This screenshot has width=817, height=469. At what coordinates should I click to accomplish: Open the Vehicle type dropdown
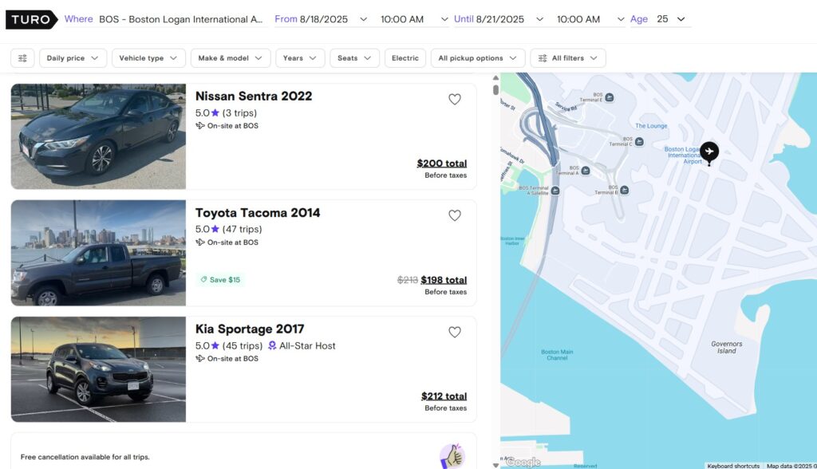click(148, 58)
